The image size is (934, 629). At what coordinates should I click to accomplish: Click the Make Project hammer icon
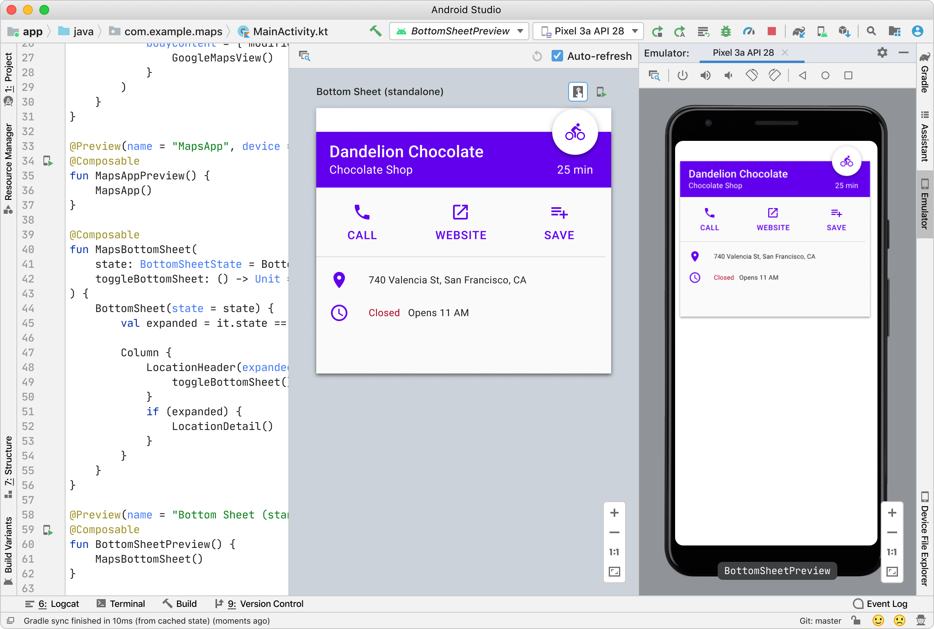[375, 31]
